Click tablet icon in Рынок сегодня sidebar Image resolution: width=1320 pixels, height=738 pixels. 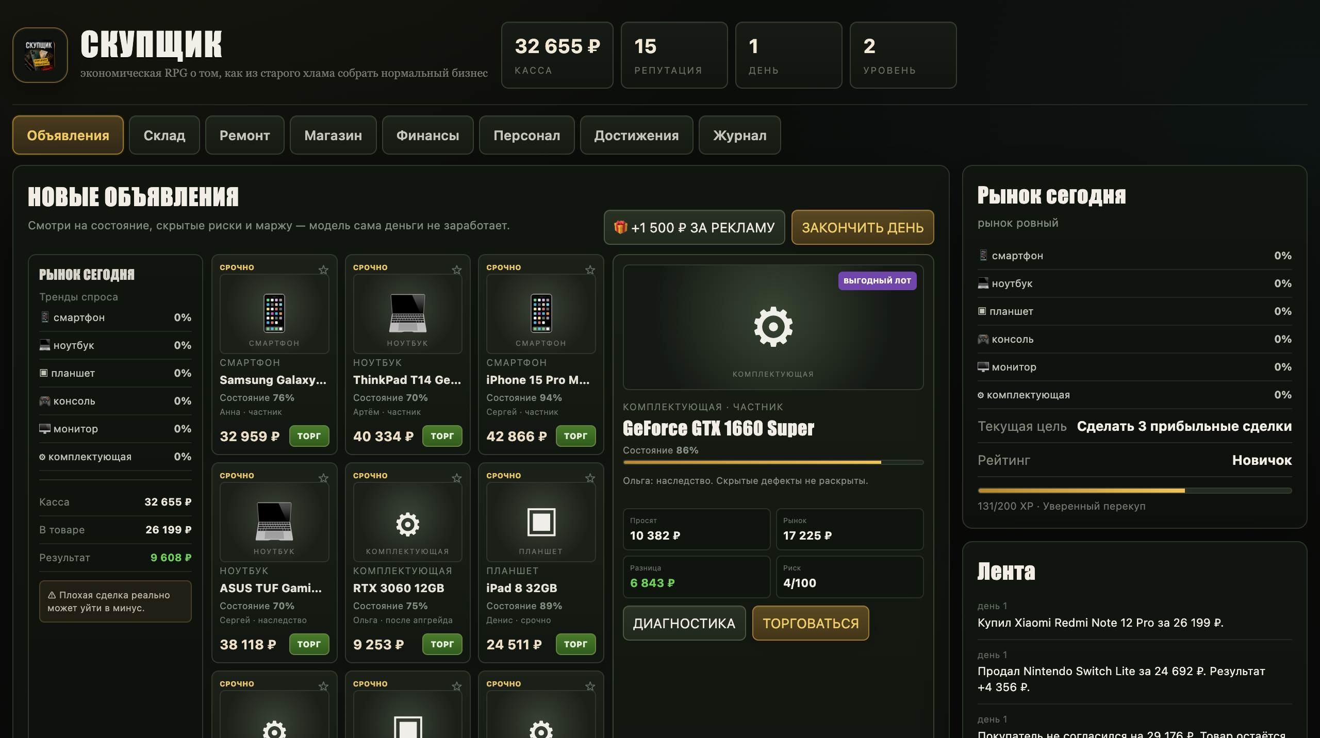[982, 311]
